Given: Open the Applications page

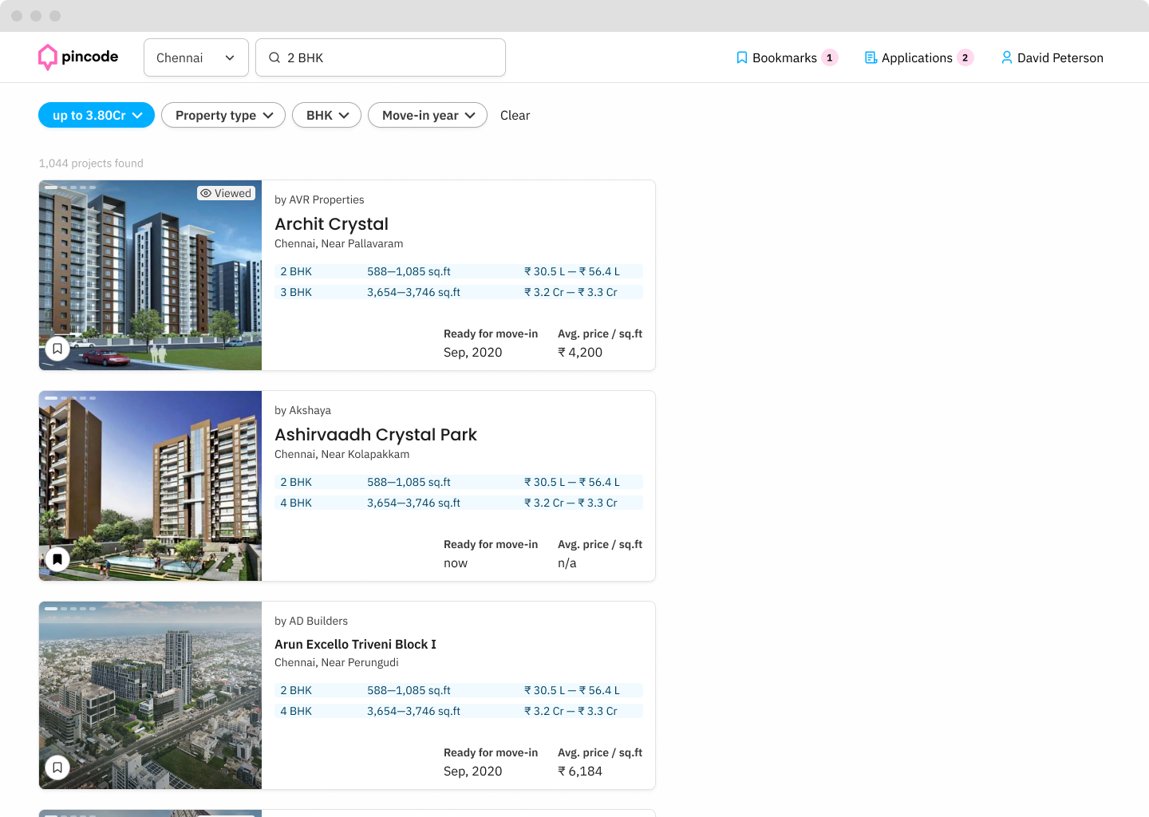Looking at the screenshot, I should click(x=919, y=57).
